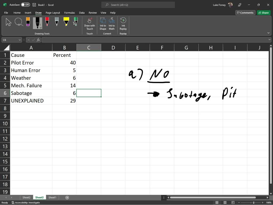
Task: Start Ink Replay
Action: 123,24
